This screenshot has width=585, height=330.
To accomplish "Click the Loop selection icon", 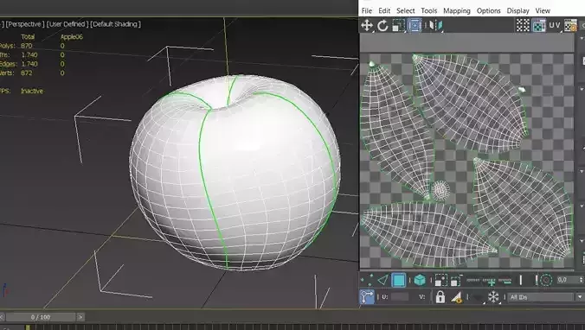I will 473,280.
